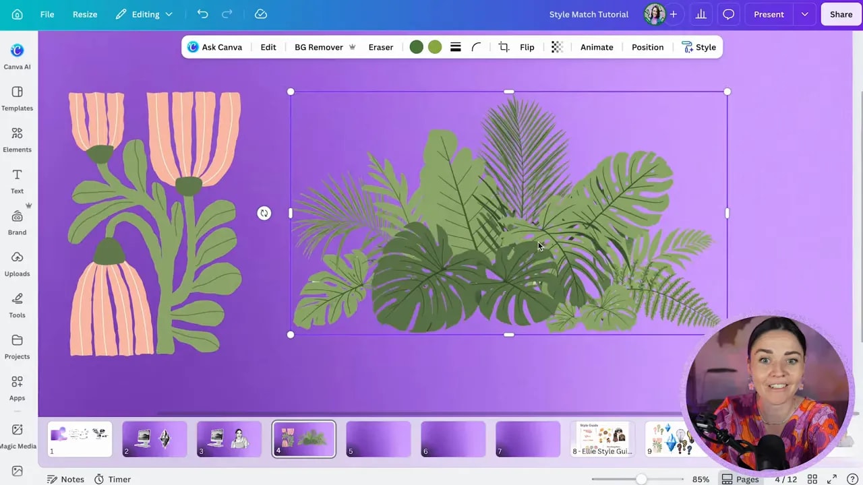This screenshot has height=485, width=863.
Task: Select dark green color swatch
Action: 417,47
